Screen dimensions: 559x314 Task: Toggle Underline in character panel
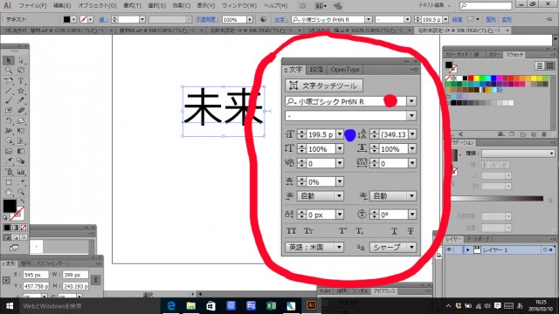pos(394,231)
